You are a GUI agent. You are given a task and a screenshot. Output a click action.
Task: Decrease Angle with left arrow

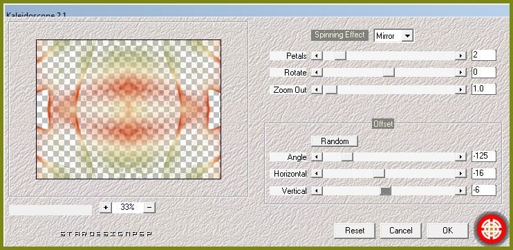point(317,157)
